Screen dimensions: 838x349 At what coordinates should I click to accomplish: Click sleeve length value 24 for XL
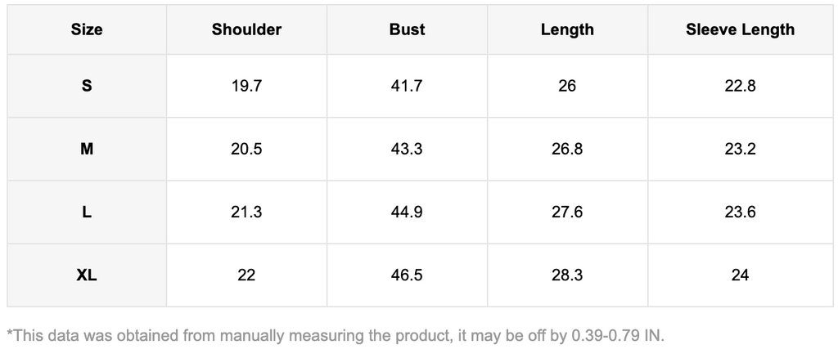click(740, 275)
